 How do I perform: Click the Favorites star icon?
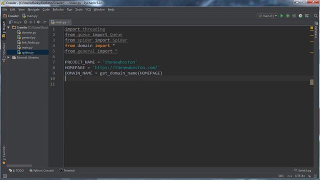(4, 162)
